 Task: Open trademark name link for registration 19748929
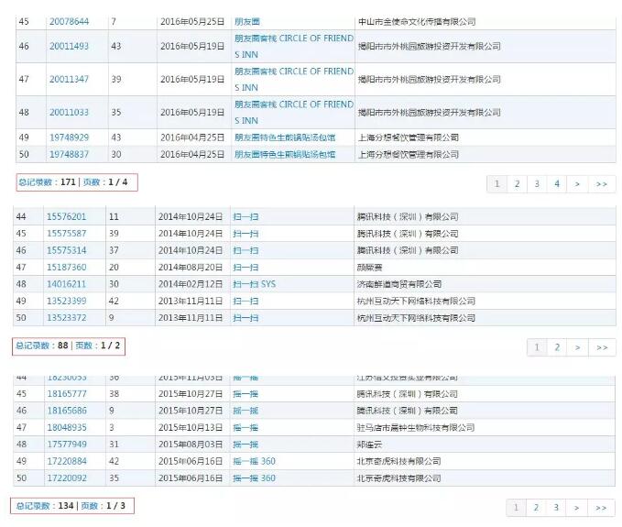(285, 137)
